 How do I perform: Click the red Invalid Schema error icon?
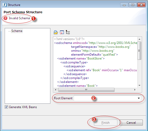pyautogui.click(x=5, y=18)
